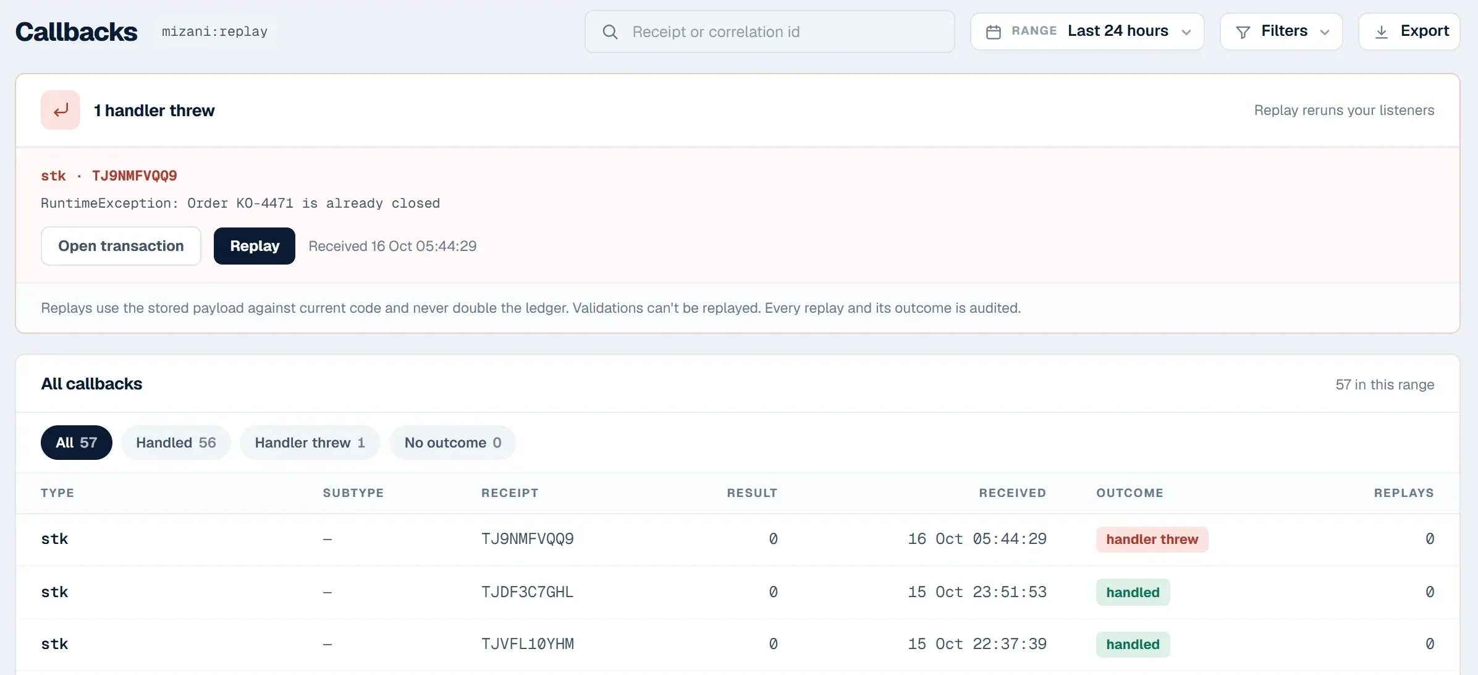Click the 57 in this range count

click(x=1385, y=384)
